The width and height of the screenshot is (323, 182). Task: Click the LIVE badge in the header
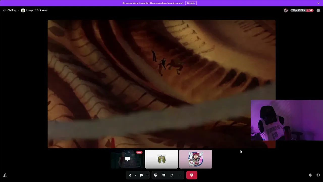tap(310, 10)
